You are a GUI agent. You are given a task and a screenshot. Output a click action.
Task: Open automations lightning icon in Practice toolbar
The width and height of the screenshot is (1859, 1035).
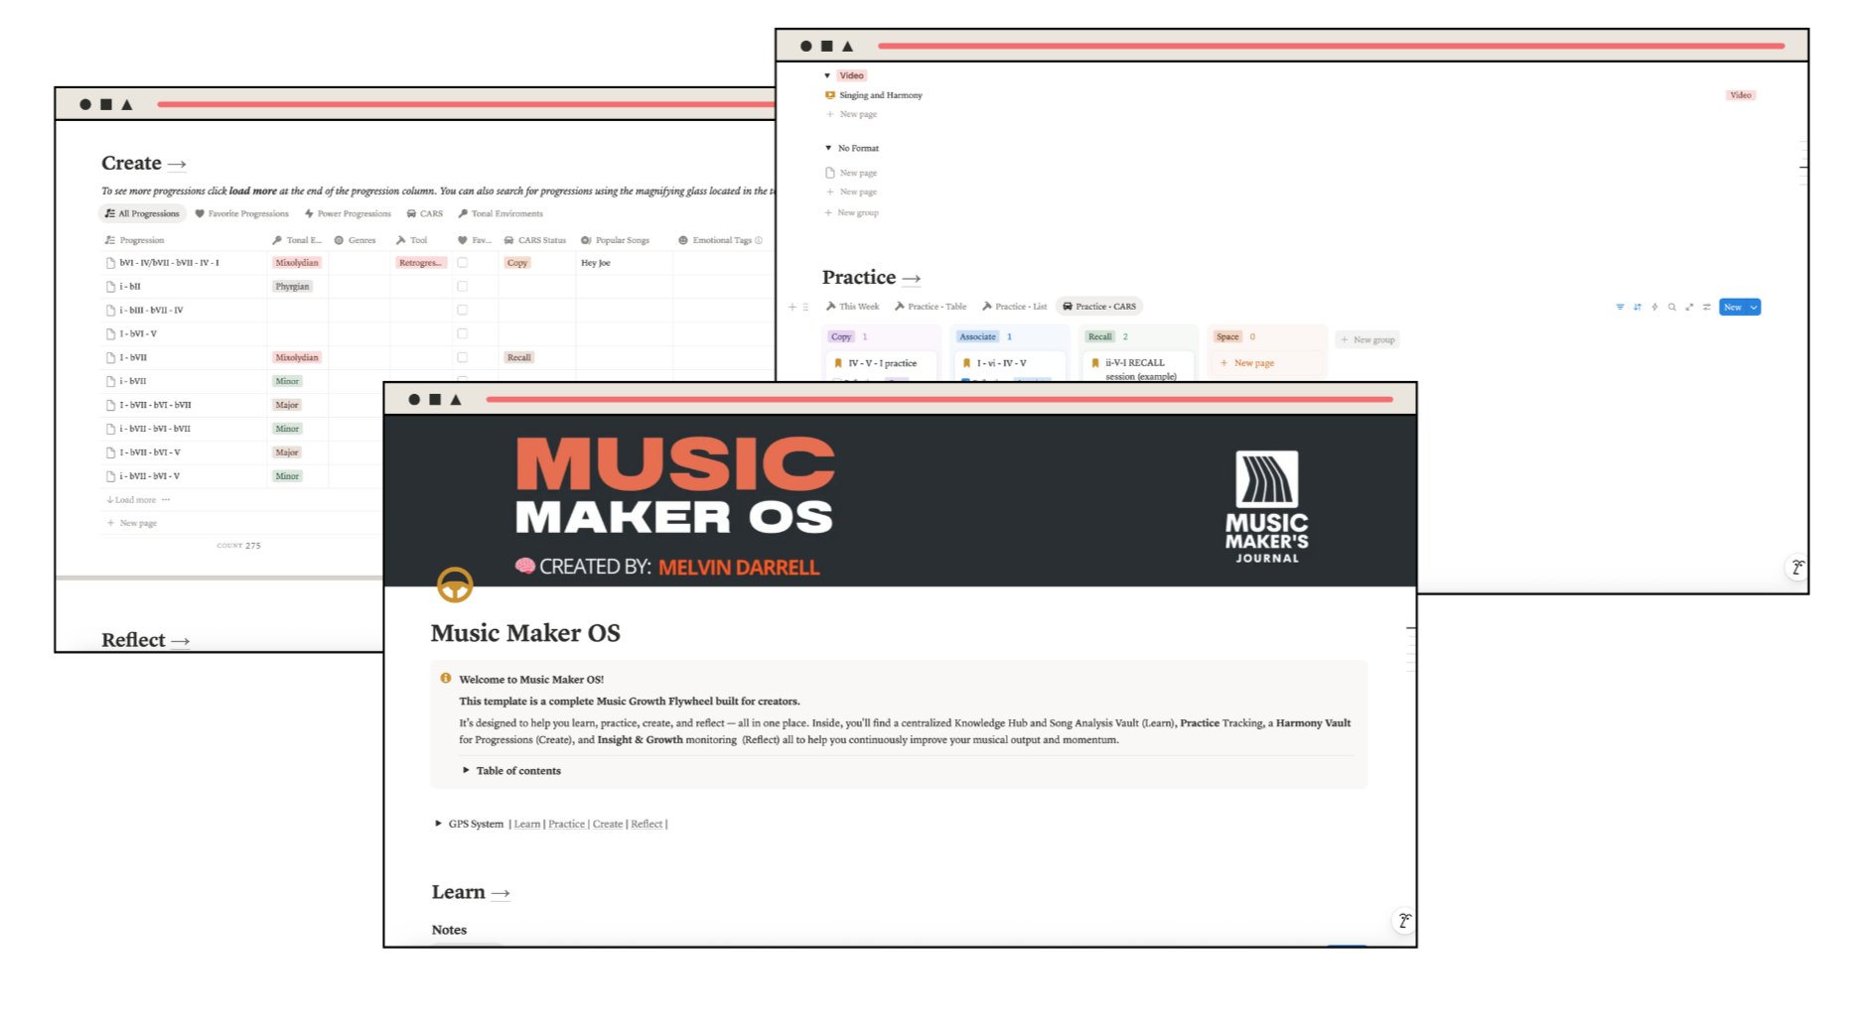(x=1654, y=308)
